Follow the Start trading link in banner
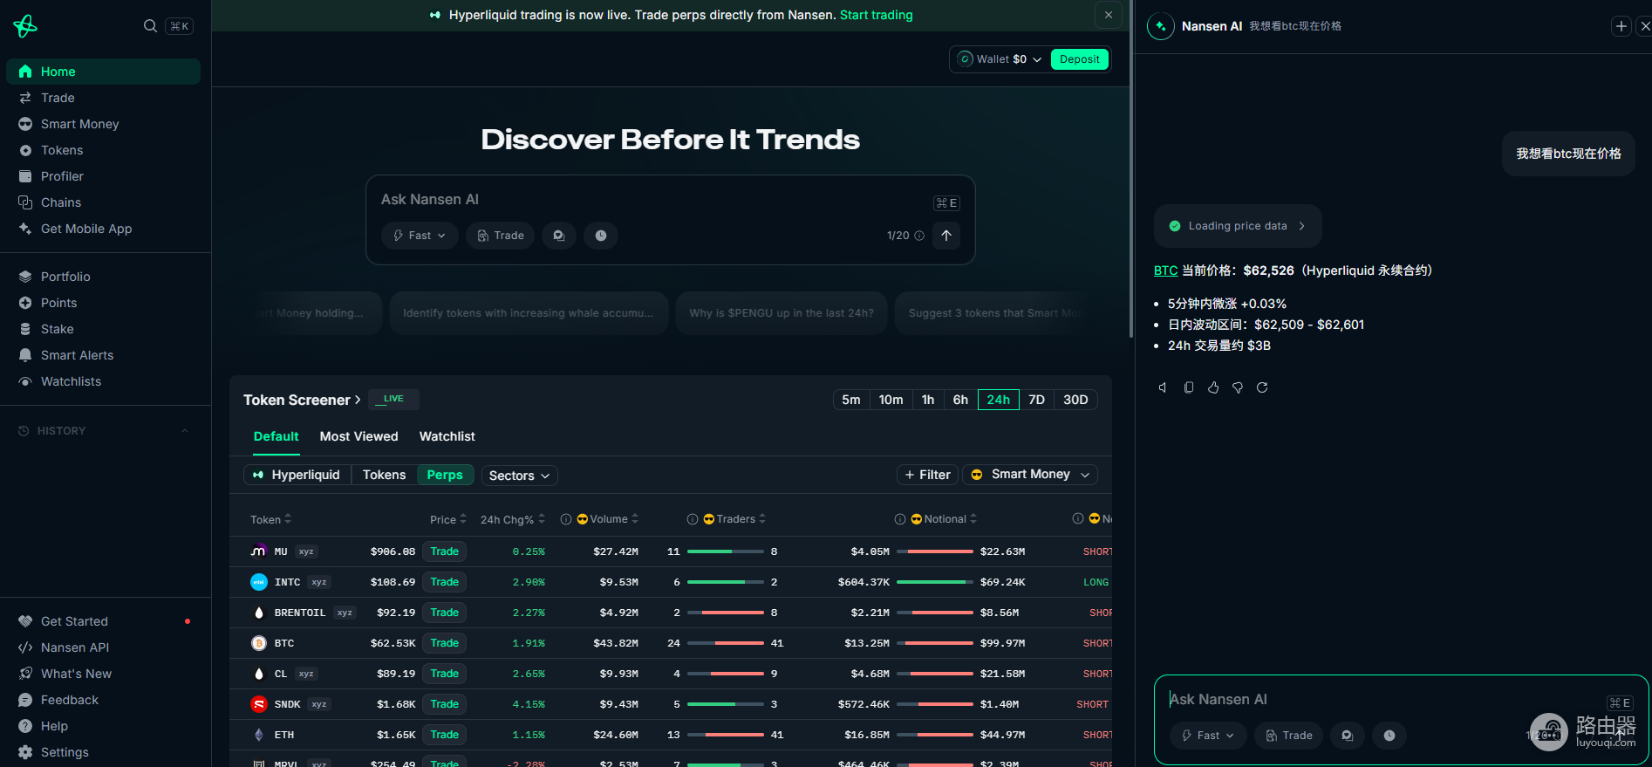Image resolution: width=1652 pixels, height=767 pixels. tap(876, 15)
